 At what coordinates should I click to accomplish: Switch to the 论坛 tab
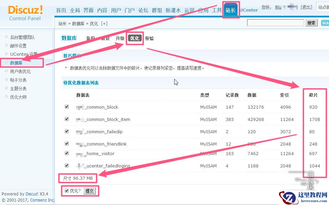(143, 10)
